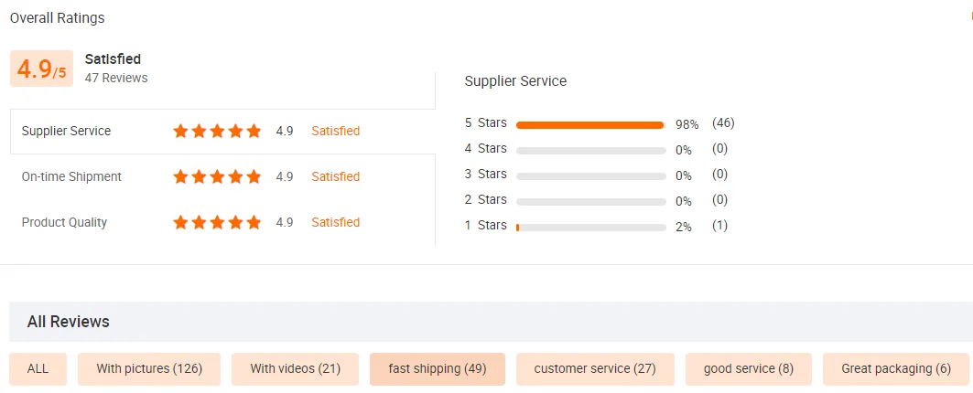Viewport: 973px width, 393px height.
Task: Click the 5 Stars rating bar
Action: click(590, 124)
